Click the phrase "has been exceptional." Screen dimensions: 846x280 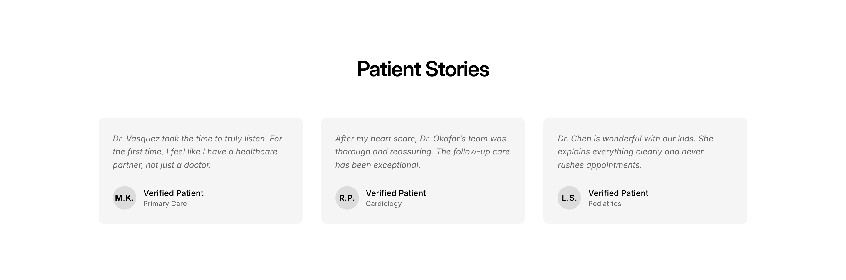coord(378,165)
